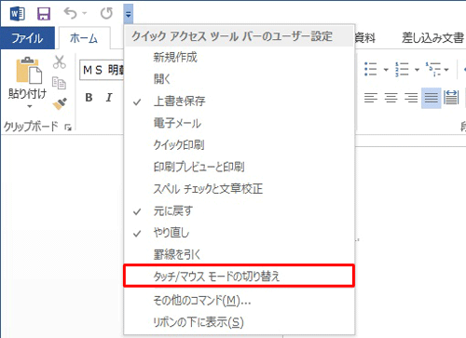The height and width of the screenshot is (338, 466).
Task: Toggle Italic formatting
Action: 109,98
